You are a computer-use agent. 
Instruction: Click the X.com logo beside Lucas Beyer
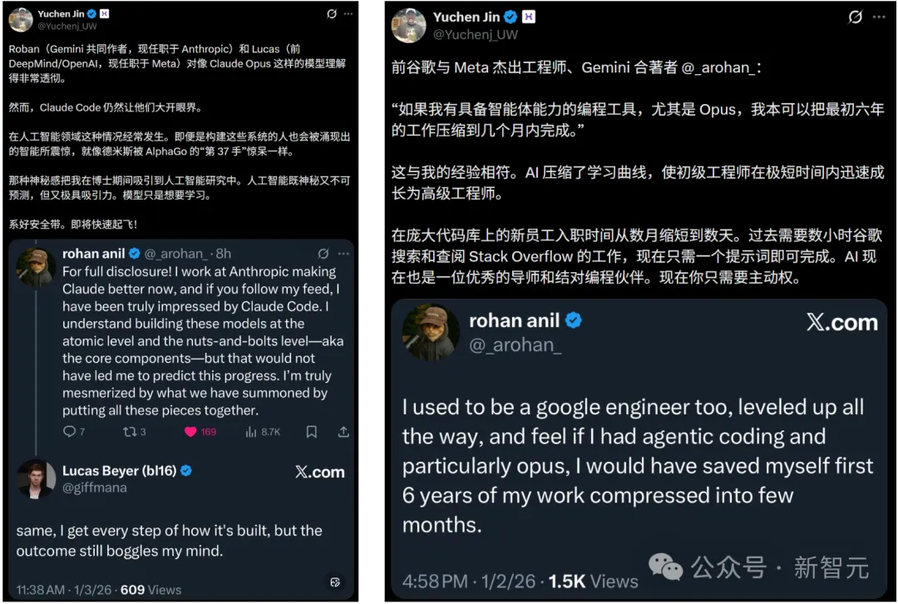click(x=319, y=472)
